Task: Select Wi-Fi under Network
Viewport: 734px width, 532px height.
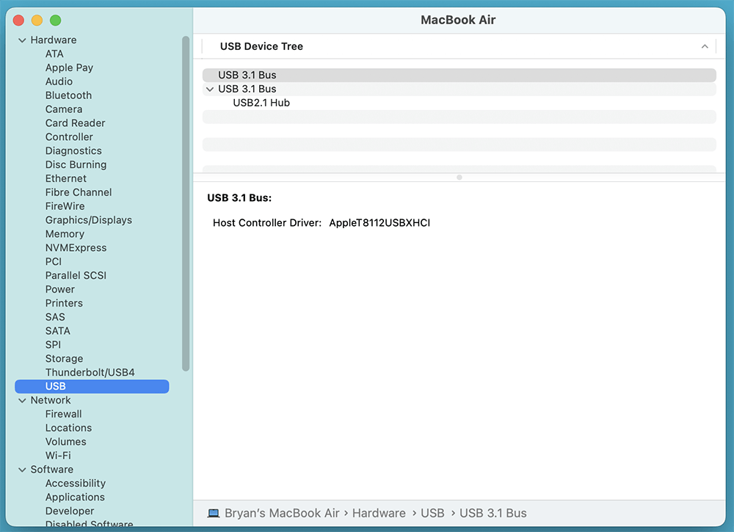Action: point(58,456)
